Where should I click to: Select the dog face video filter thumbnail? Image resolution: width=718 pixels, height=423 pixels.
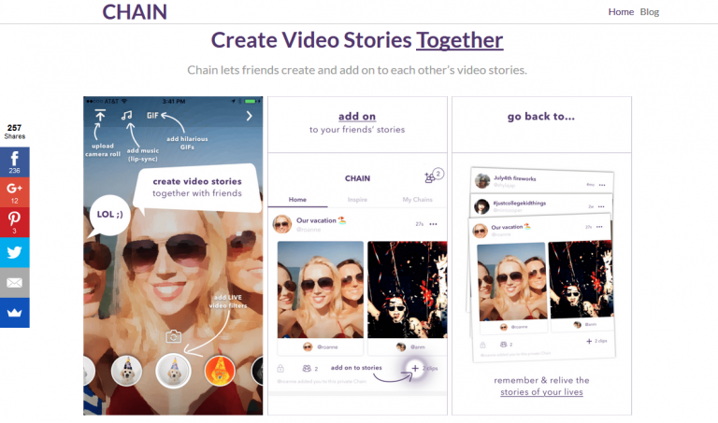click(173, 371)
